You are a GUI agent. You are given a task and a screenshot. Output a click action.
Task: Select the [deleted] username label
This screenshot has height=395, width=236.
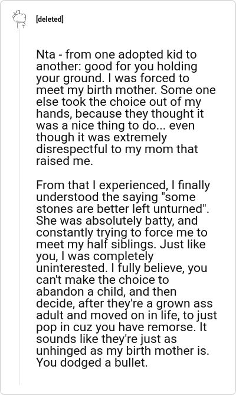(50, 19)
